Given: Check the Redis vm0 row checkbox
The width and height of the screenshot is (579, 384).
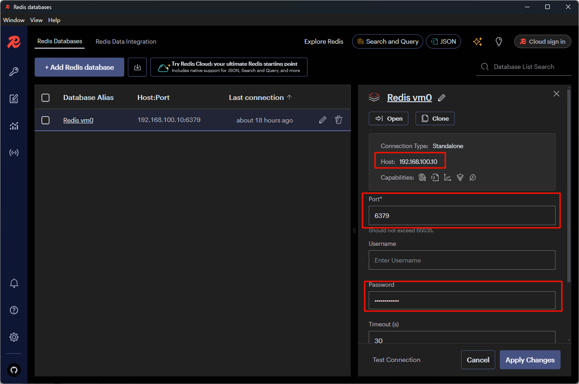Looking at the screenshot, I should click(x=45, y=120).
